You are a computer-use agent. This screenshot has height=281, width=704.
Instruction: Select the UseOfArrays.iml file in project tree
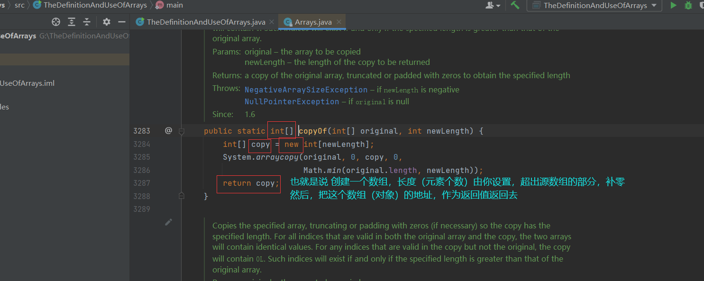(27, 83)
